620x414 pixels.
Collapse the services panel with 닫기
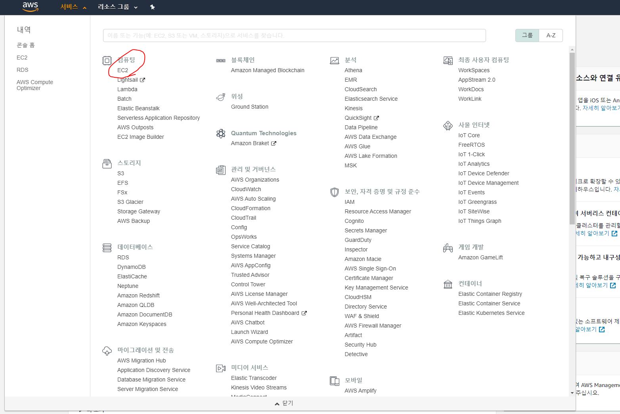click(284, 403)
